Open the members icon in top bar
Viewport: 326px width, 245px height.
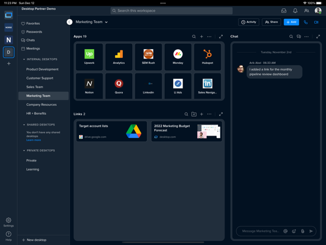[307, 11]
